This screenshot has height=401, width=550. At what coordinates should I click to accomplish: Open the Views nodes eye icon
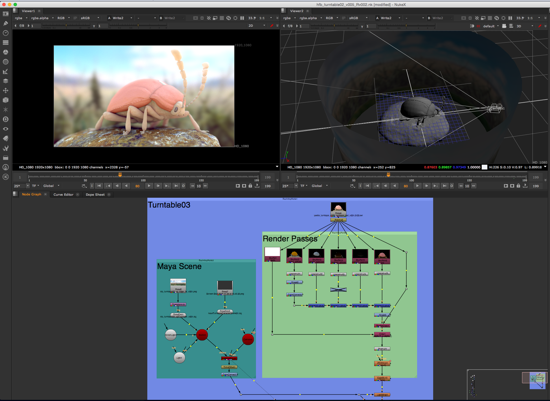click(x=6, y=129)
